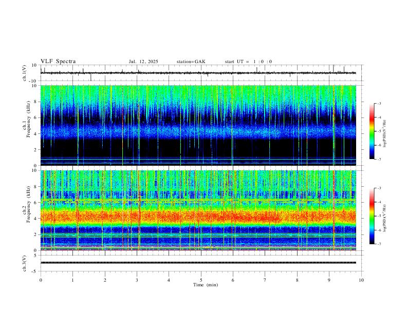
Task: Click time axis tick label "3"
Action: click(137, 280)
